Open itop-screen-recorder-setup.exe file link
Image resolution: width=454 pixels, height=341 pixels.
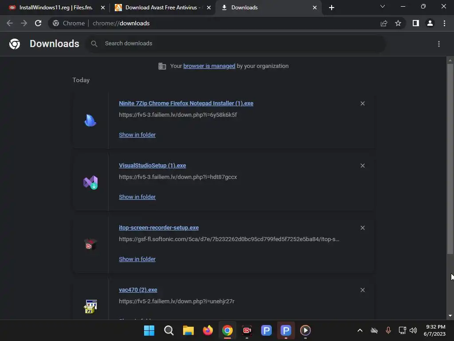tap(159, 228)
